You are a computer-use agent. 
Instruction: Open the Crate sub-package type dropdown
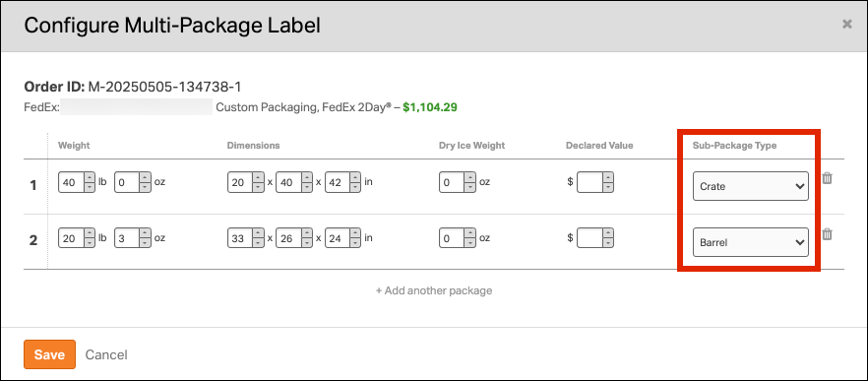point(751,187)
